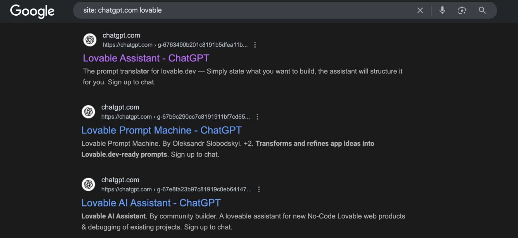Click ChatGPT favicon on Lovable AI Assistant result

pyautogui.click(x=88, y=184)
